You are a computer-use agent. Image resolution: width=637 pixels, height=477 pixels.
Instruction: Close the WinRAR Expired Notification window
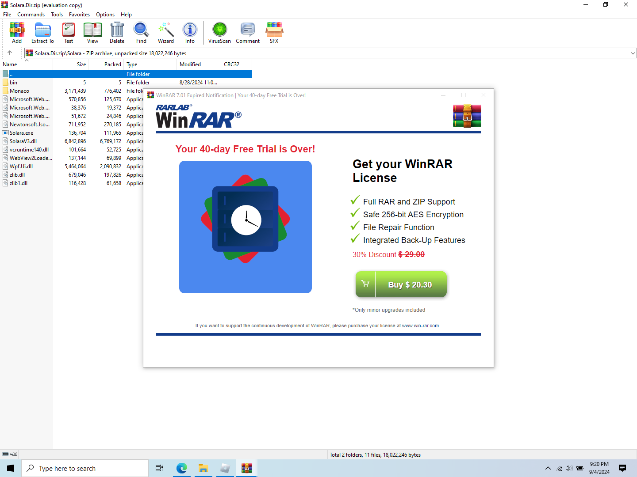tap(483, 95)
